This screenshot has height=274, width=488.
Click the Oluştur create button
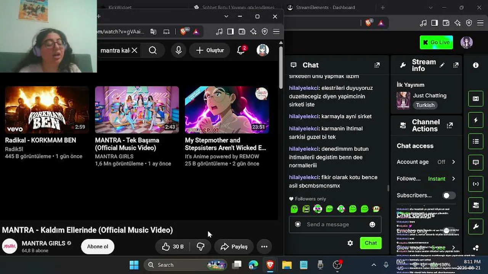click(210, 50)
